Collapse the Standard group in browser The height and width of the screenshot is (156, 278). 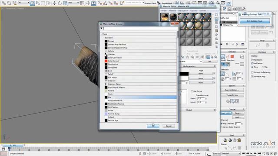(104, 38)
